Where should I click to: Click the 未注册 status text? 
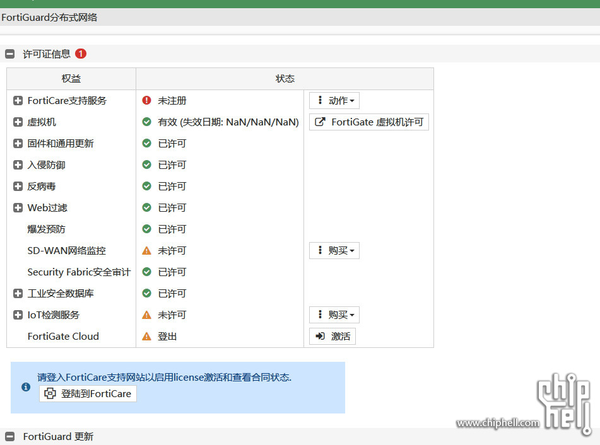pyautogui.click(x=172, y=101)
